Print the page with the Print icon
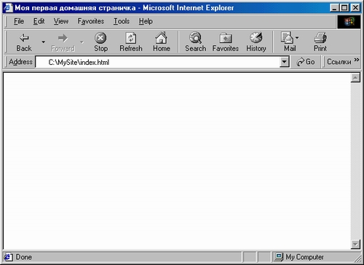364x265 pixels. click(320, 42)
